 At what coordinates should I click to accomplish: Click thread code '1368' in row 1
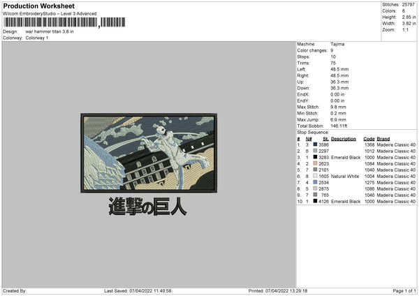click(x=369, y=145)
